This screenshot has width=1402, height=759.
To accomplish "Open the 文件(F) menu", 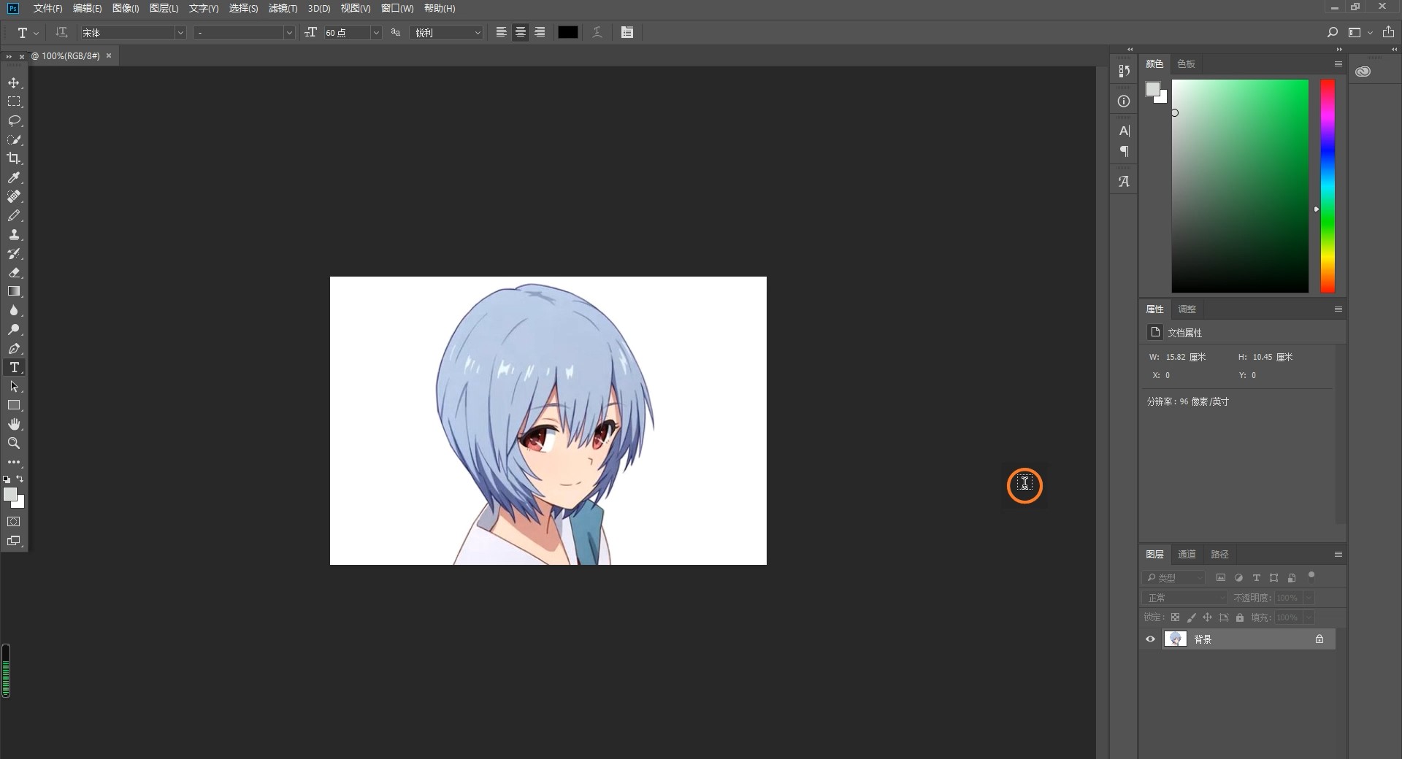I will (x=47, y=8).
